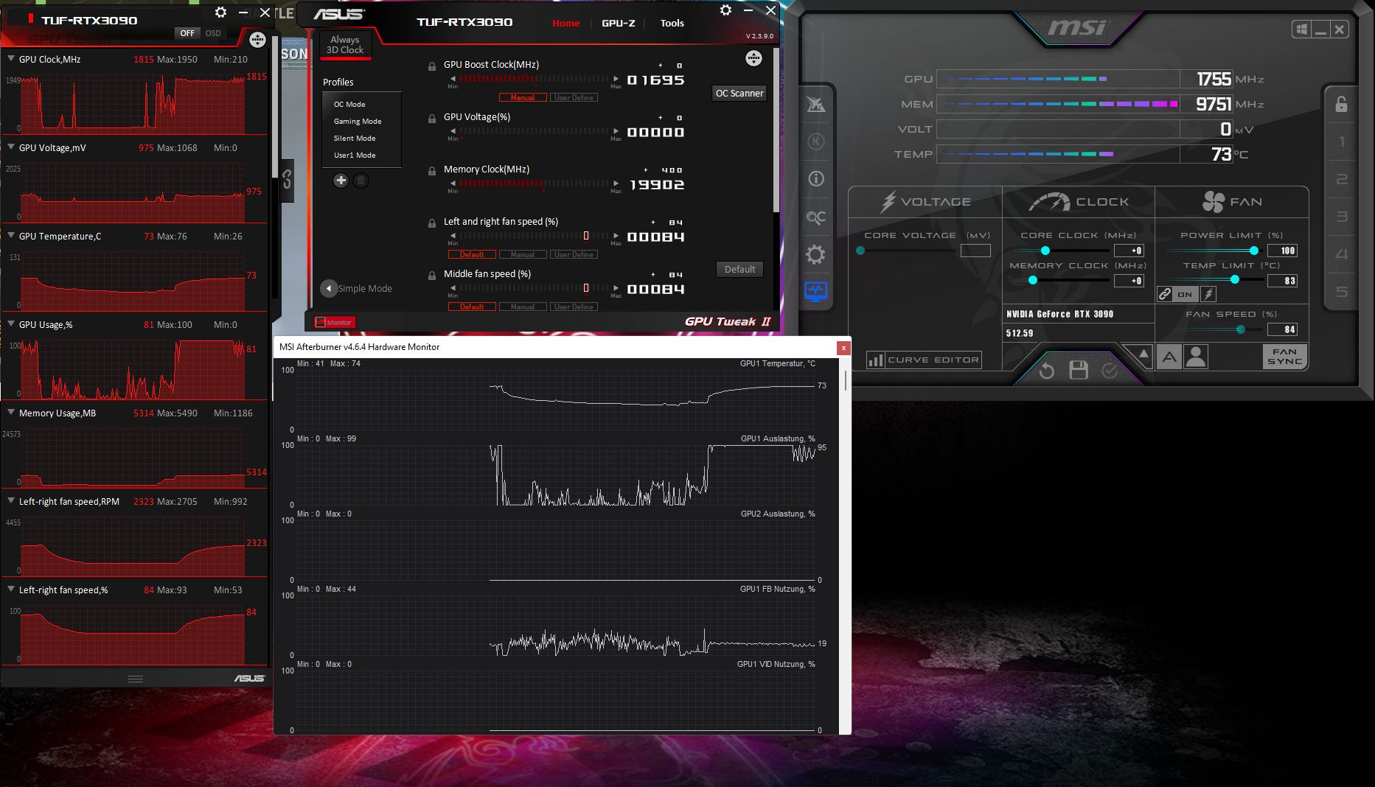Screen dimensions: 1375x787
Task: Open GPU Tweak settings gear in main window
Action: (x=726, y=10)
